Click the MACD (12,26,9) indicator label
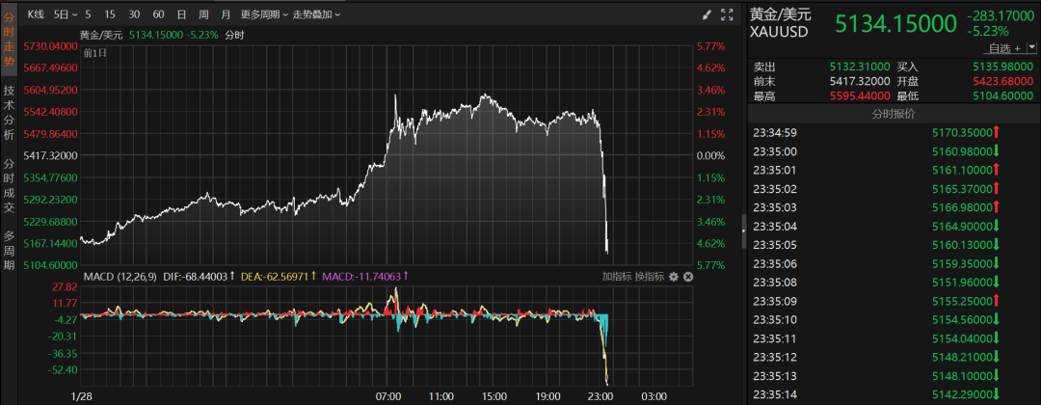Screen dimensions: 1041x405 point(120,276)
